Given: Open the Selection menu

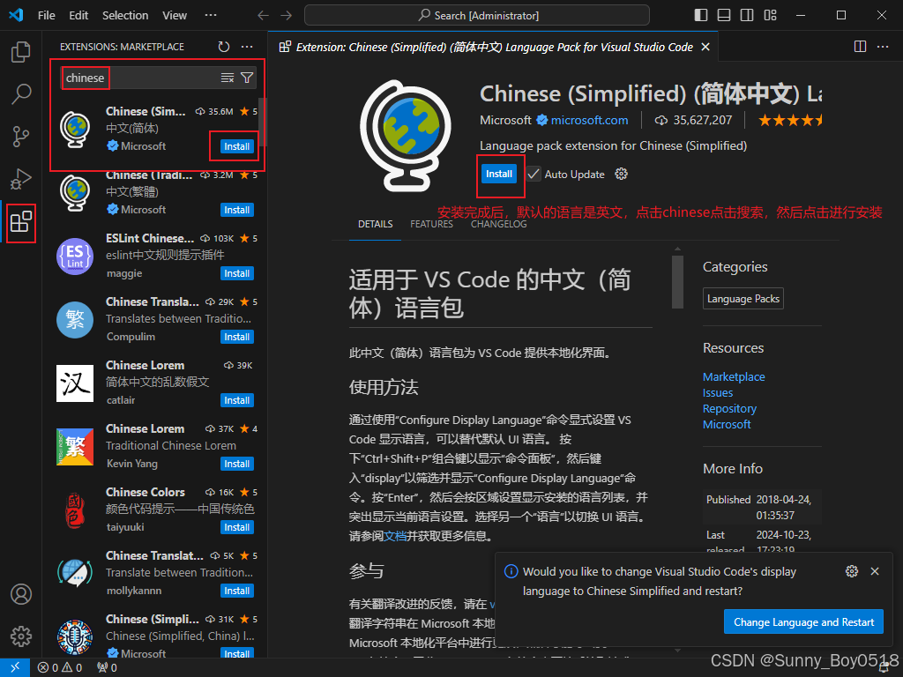Looking at the screenshot, I should click(125, 16).
